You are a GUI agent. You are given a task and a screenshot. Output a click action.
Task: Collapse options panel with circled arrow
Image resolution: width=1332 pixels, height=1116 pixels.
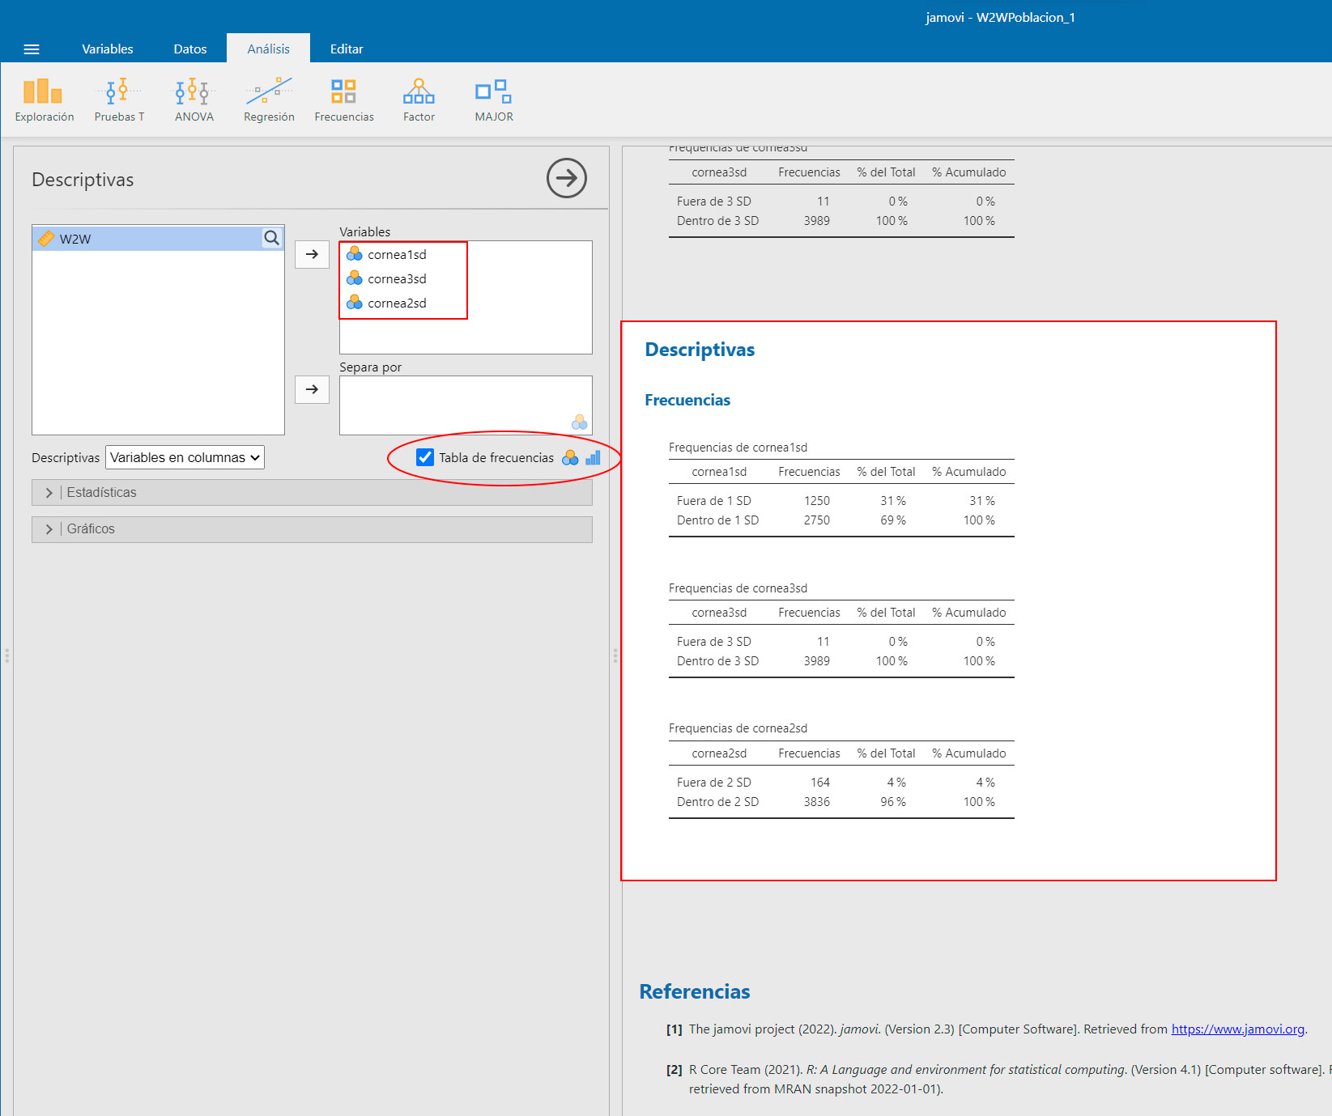[x=566, y=178]
